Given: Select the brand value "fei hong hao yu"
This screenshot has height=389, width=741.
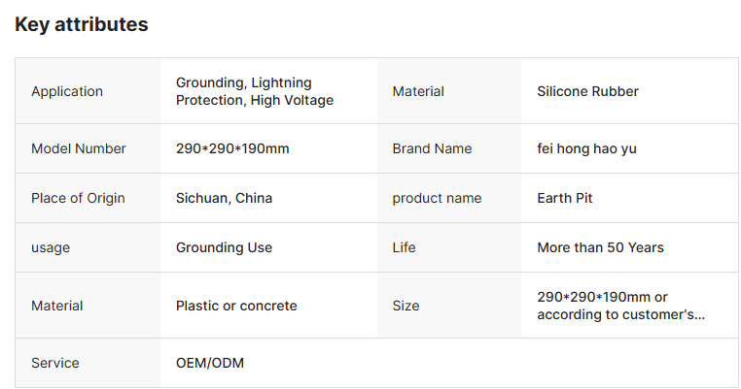Looking at the screenshot, I should 586,148.
